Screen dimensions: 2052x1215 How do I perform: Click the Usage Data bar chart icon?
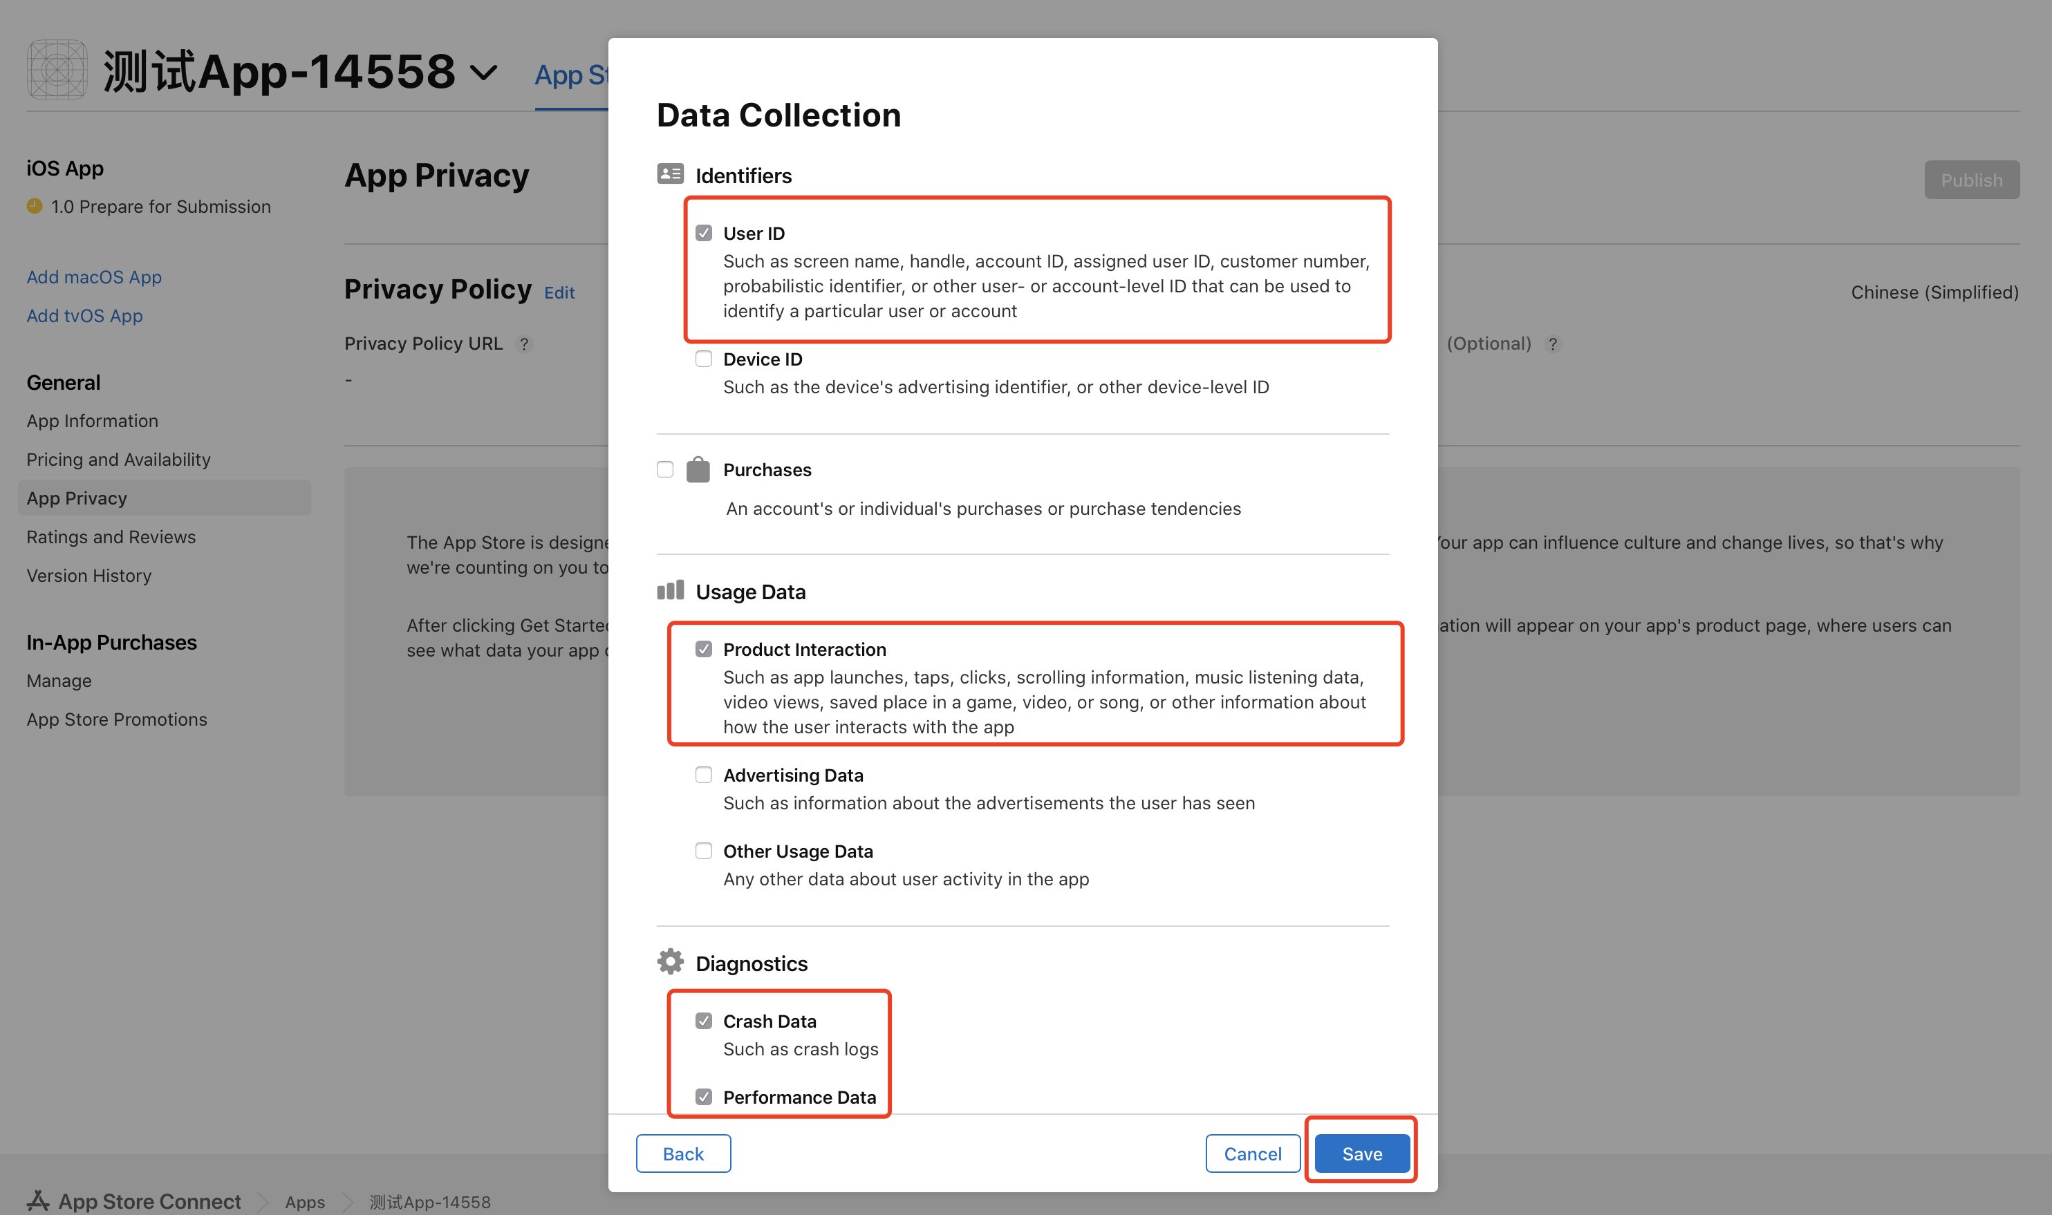670,590
